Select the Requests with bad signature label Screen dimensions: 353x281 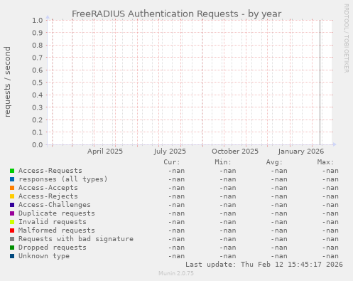tap(76, 239)
